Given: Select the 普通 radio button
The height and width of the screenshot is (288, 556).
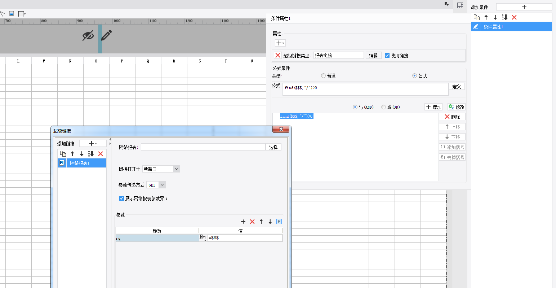Looking at the screenshot, I should pyautogui.click(x=324, y=76).
